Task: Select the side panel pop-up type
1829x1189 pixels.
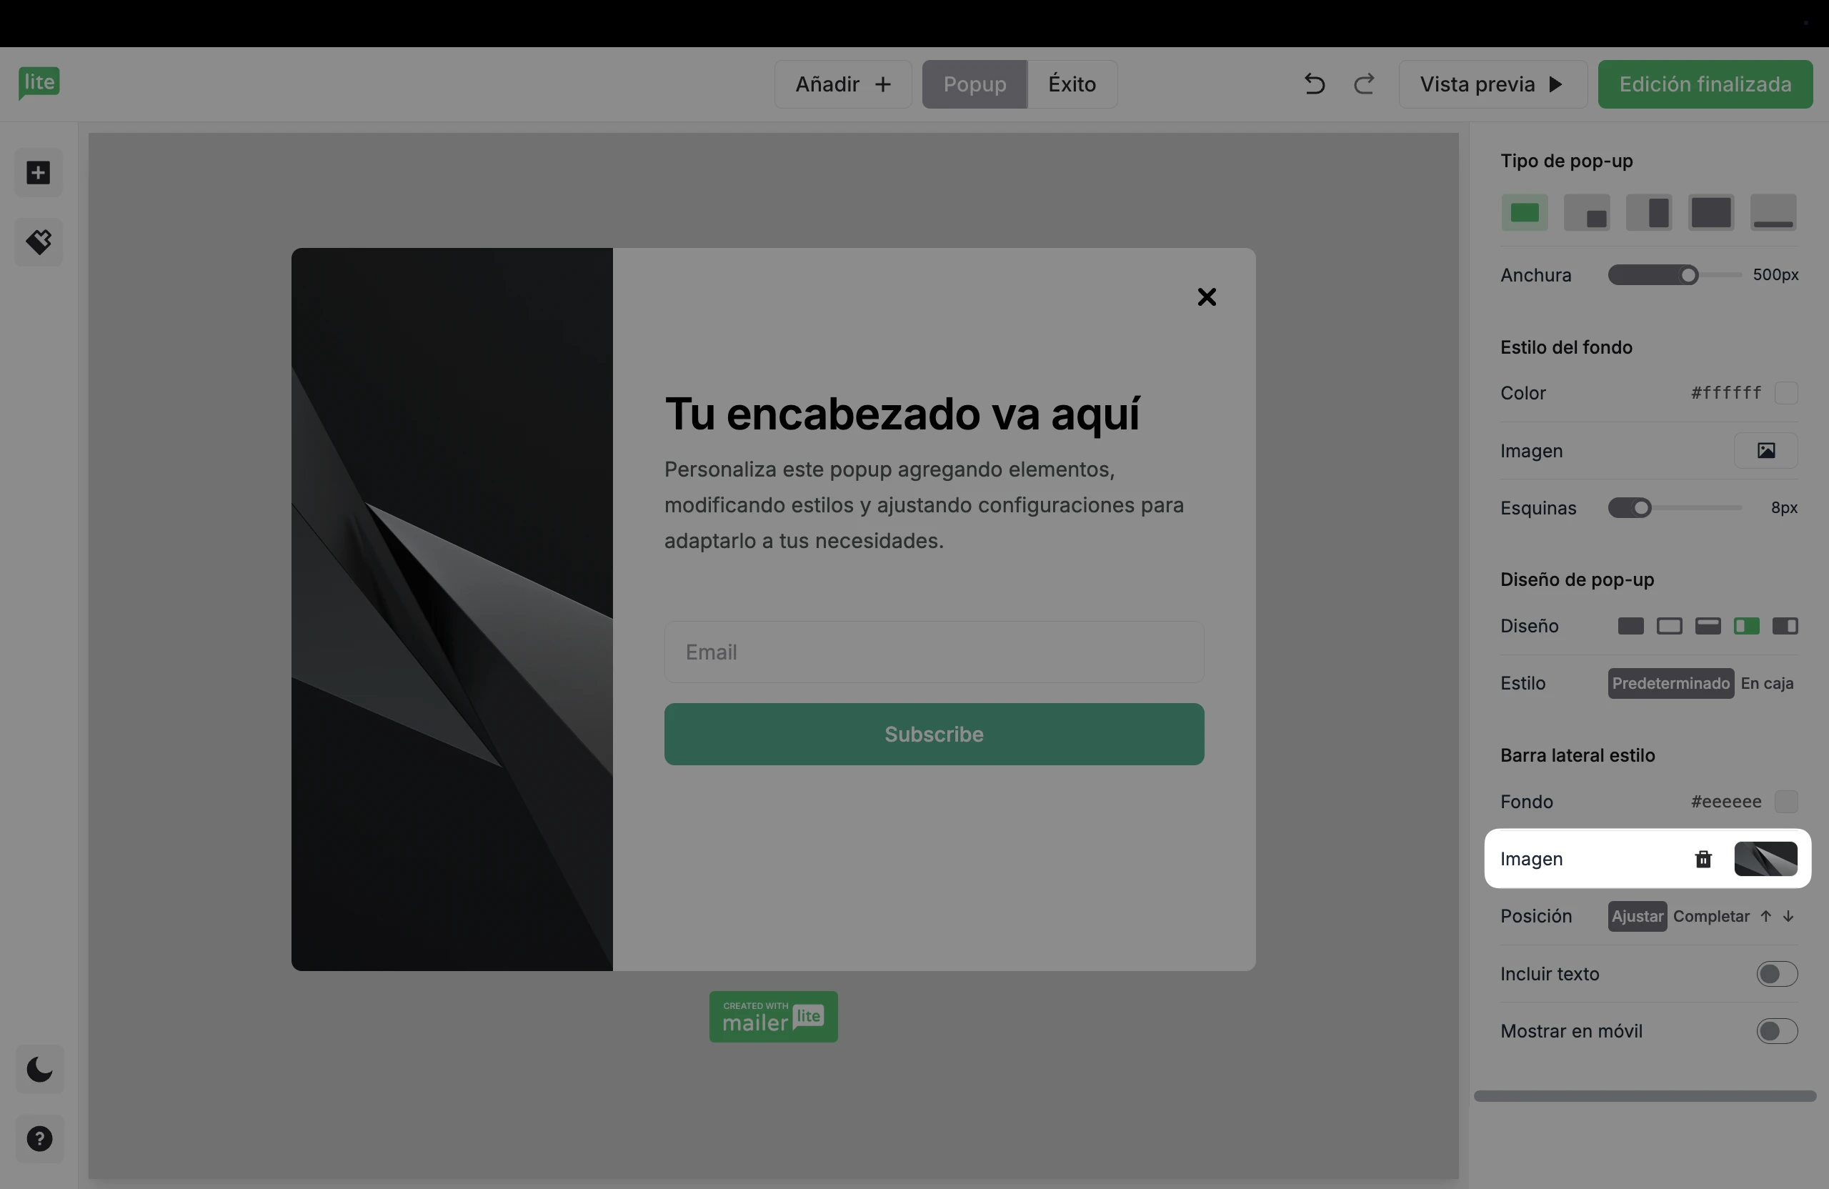Action: (x=1649, y=213)
